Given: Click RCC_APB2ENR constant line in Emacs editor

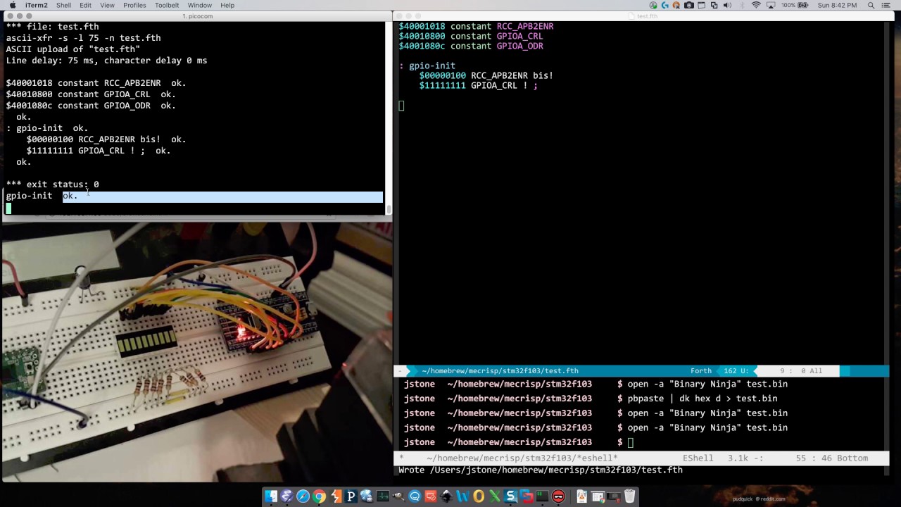Looking at the screenshot, I should coord(476,26).
